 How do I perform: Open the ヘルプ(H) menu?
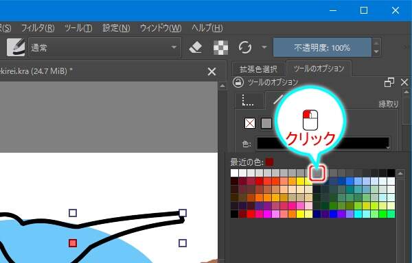click(x=207, y=28)
